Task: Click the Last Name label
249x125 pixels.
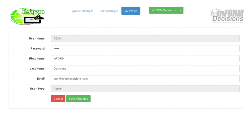Action: [x=37, y=69]
